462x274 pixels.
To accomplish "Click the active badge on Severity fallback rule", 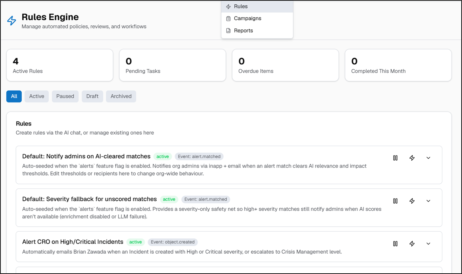I will click(x=169, y=199).
